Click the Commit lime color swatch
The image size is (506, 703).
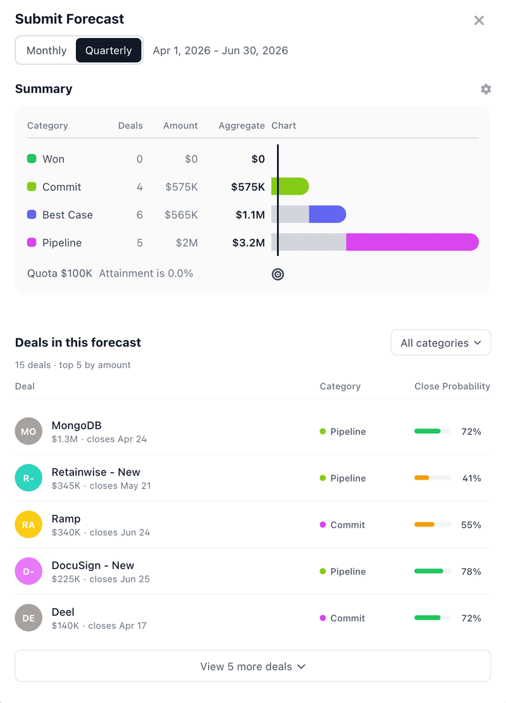click(32, 186)
